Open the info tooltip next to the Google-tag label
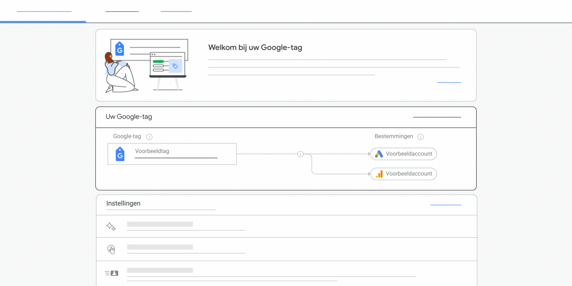 pyautogui.click(x=149, y=136)
